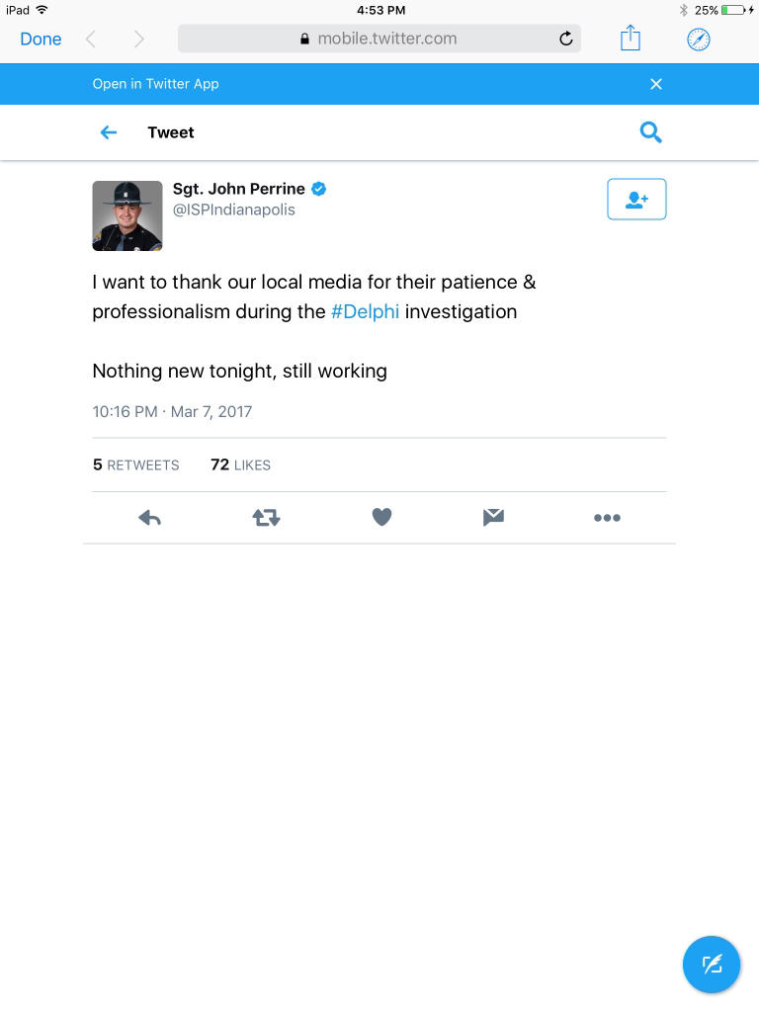Image resolution: width=759 pixels, height=1012 pixels.
Task: Open Twitter search magnifier
Action: (x=650, y=132)
